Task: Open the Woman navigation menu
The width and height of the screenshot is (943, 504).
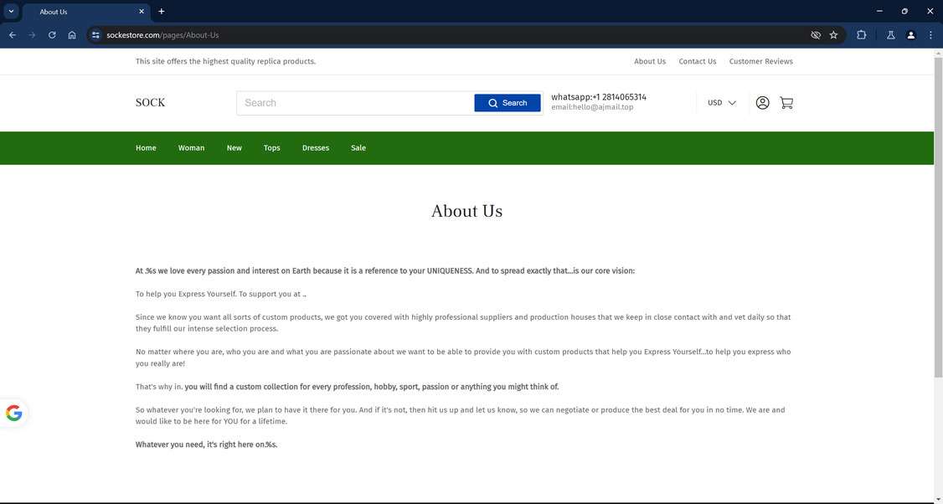Action: coord(191,147)
